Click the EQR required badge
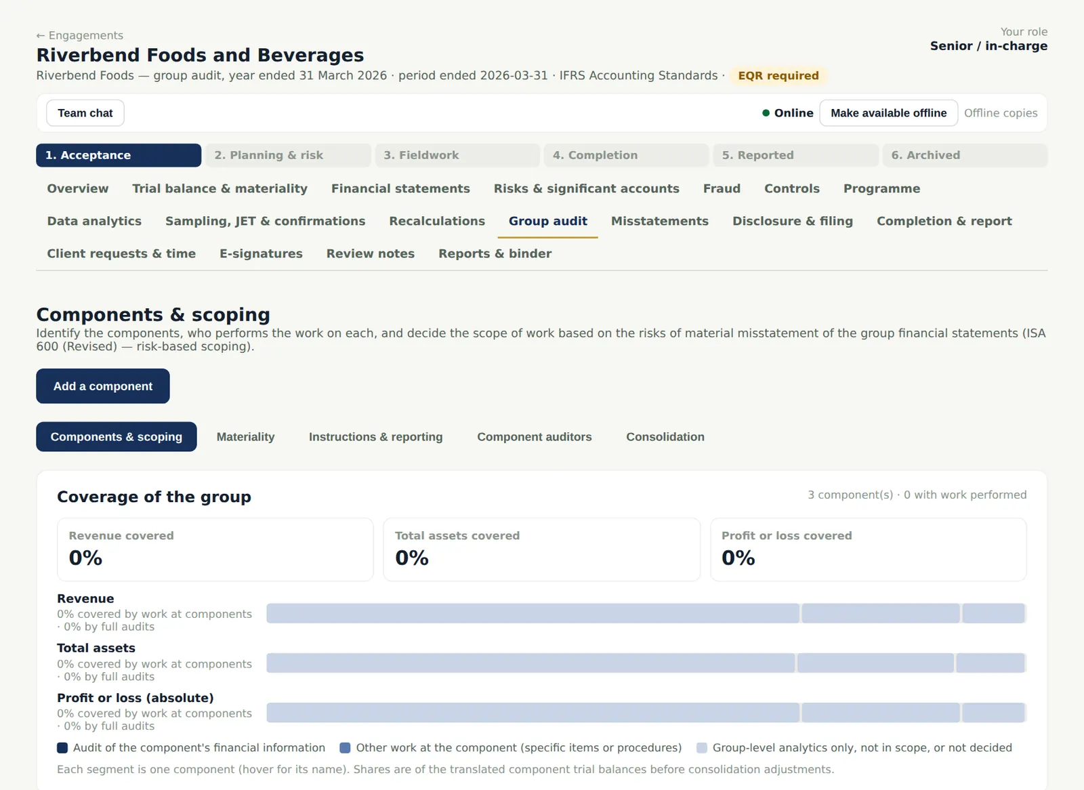1084x790 pixels. [778, 76]
